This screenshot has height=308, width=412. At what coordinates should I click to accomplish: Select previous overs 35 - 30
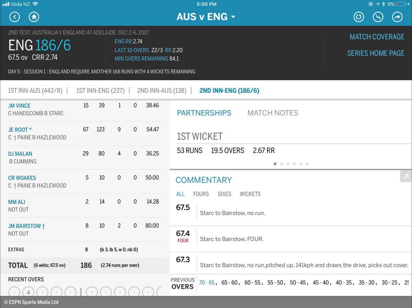[366, 283]
